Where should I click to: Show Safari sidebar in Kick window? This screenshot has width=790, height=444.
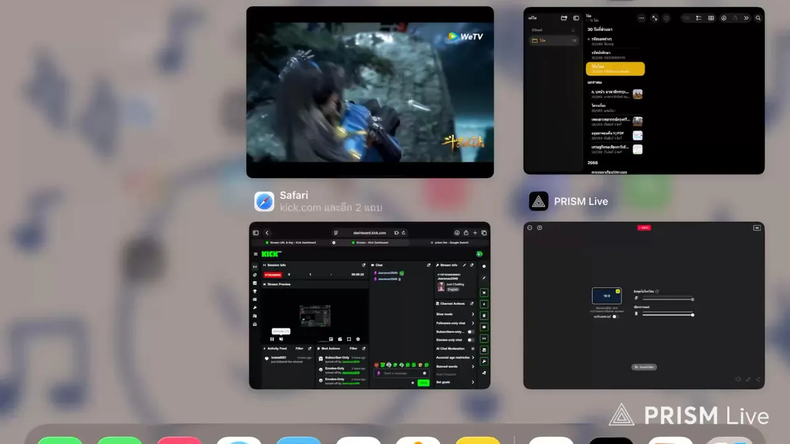pos(256,232)
